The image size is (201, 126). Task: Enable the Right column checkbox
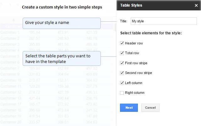[122, 93]
